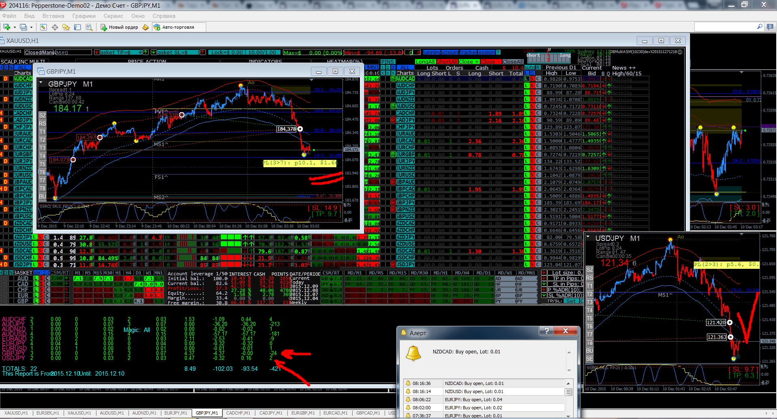Click the search magnifier icon
This screenshot has height=419, width=777.
pyautogui.click(x=760, y=27)
